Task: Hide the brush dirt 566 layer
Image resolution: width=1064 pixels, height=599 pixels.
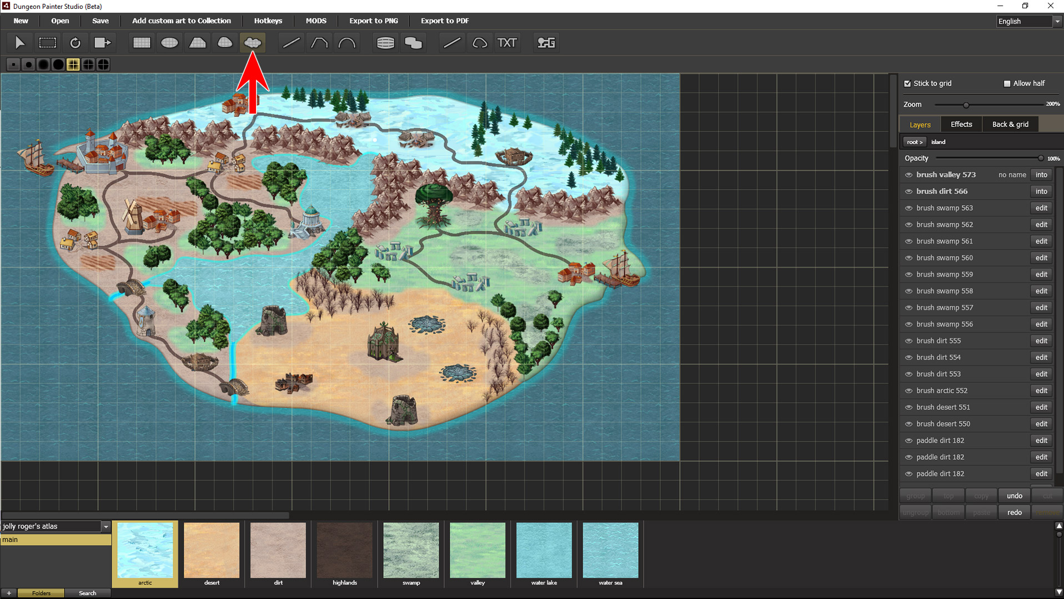Action: pyautogui.click(x=909, y=191)
